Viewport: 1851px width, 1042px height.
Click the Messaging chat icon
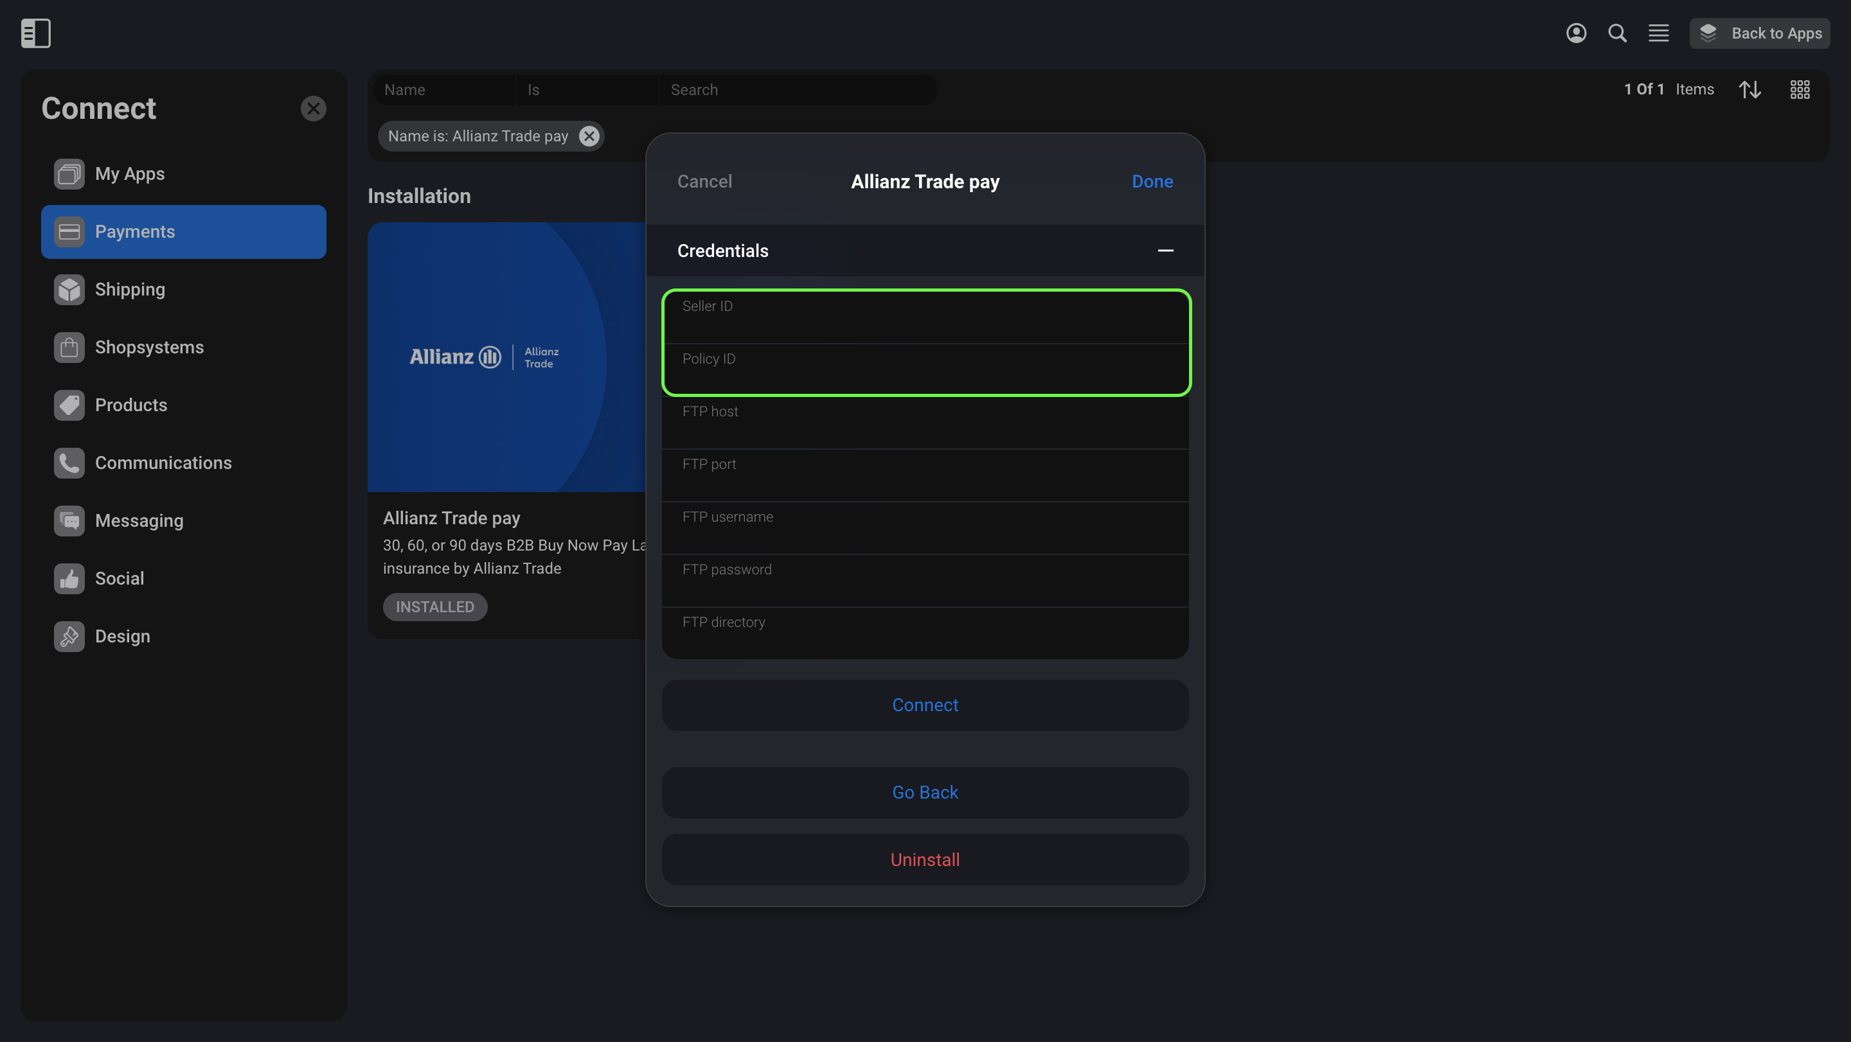point(69,520)
